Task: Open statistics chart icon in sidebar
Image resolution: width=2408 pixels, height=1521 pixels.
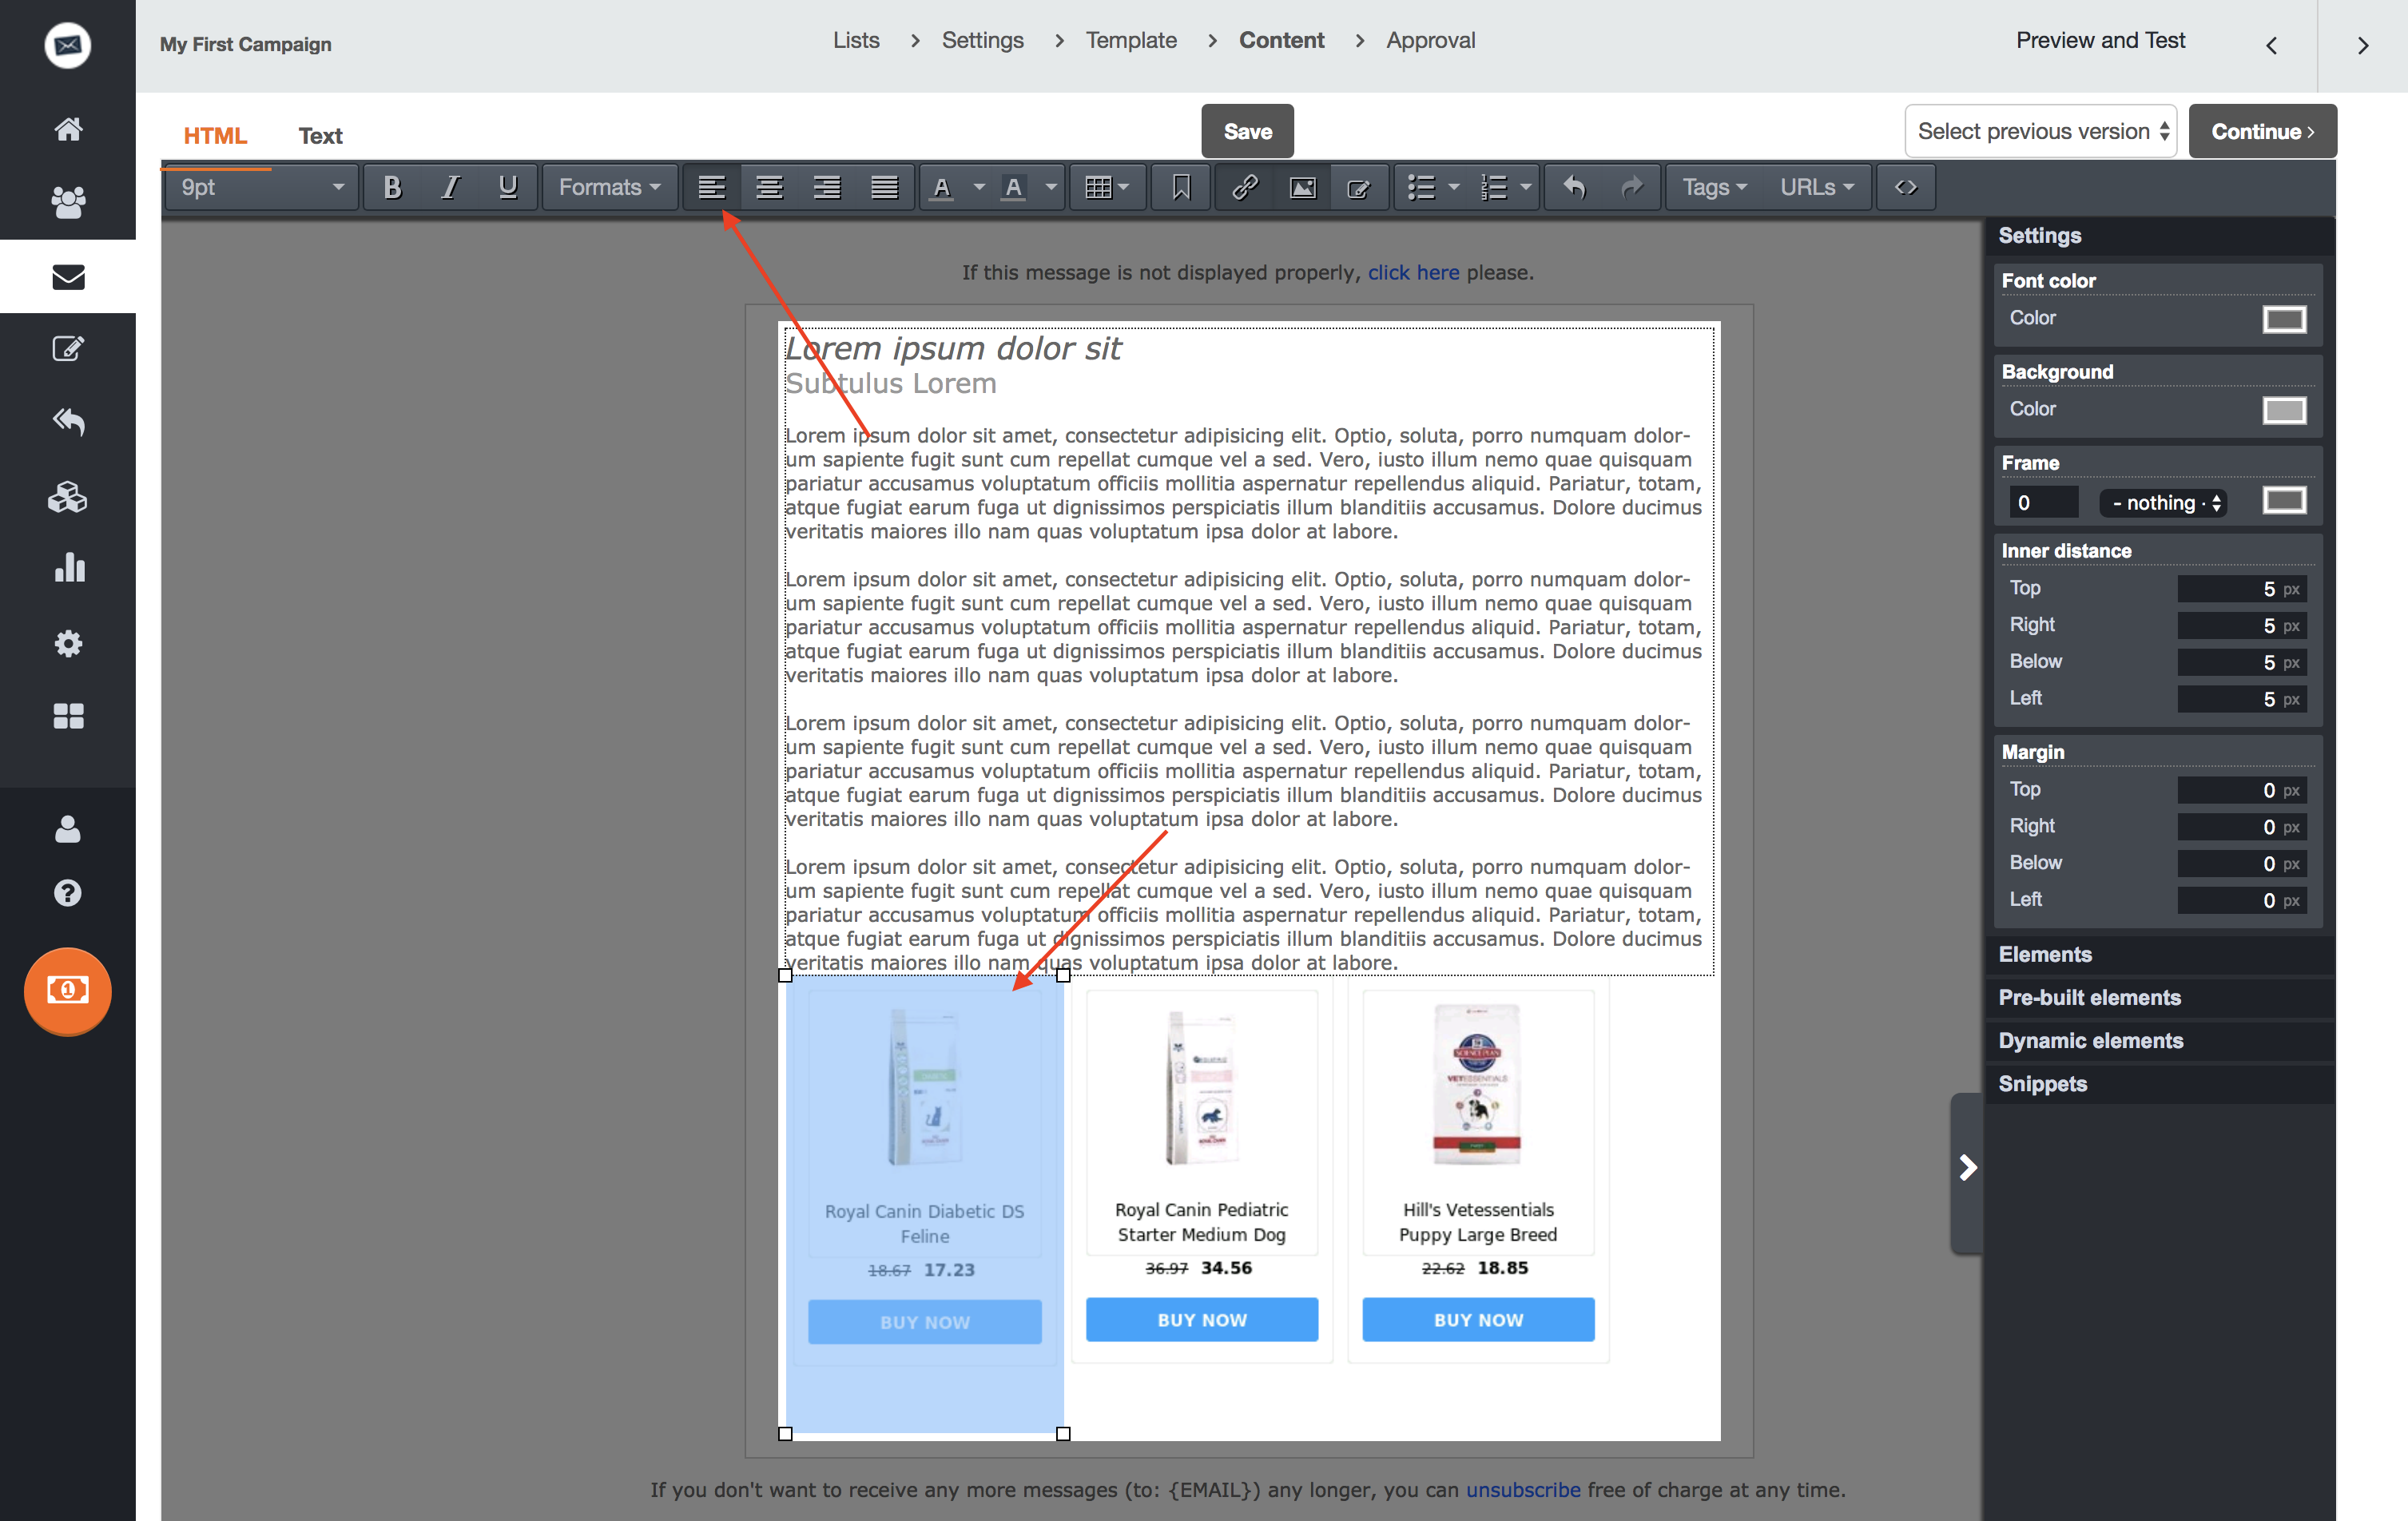Action: [68, 568]
